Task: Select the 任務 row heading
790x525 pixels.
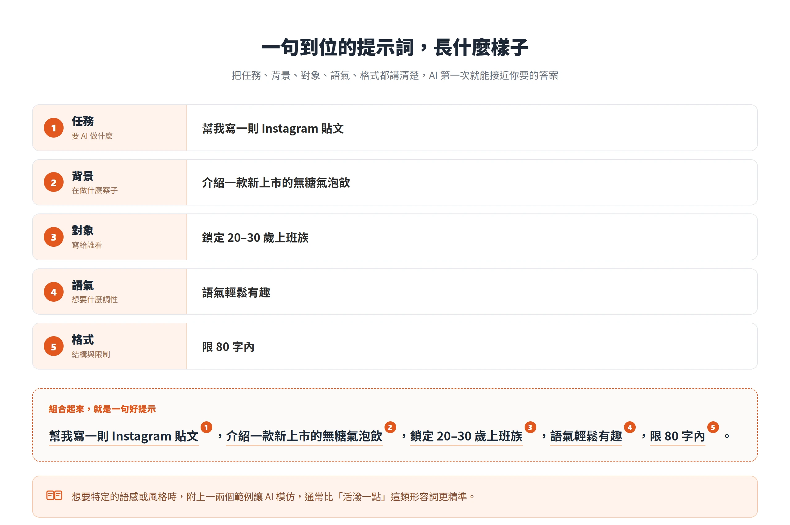Action: [83, 121]
